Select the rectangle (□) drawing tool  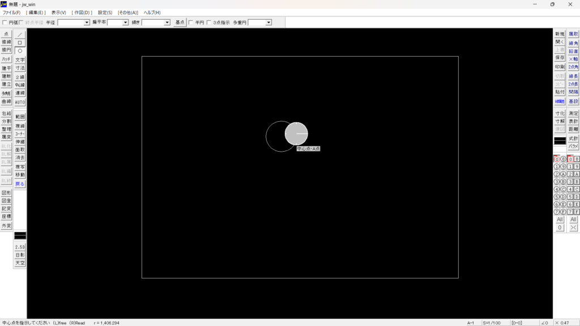(20, 42)
